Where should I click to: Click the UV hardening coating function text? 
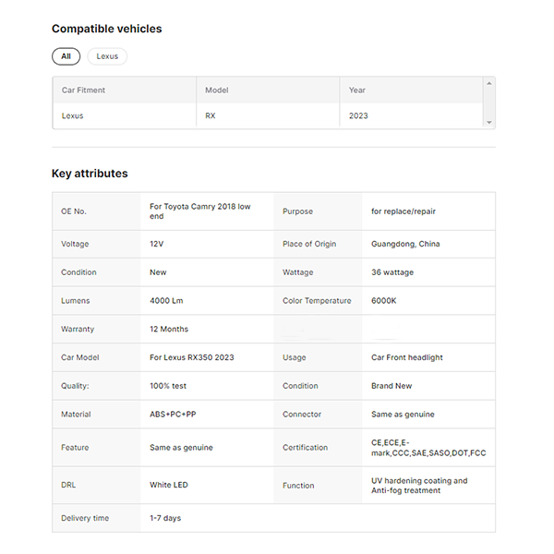click(419, 486)
